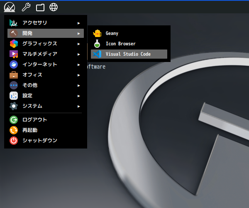Open the main application menu logo
This screenshot has width=249, height=208.
[9, 7]
